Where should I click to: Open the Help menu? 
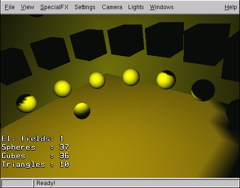[230, 7]
